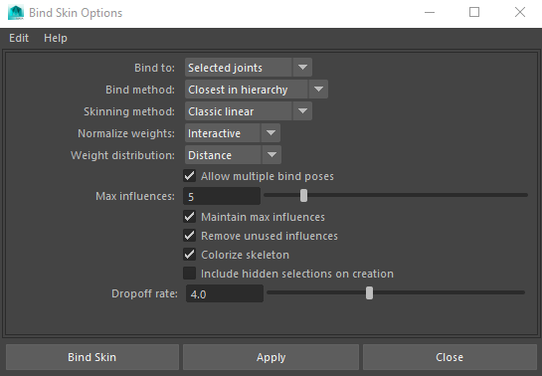The width and height of the screenshot is (542, 376).
Task: Open the Help menu
Action: click(x=56, y=38)
